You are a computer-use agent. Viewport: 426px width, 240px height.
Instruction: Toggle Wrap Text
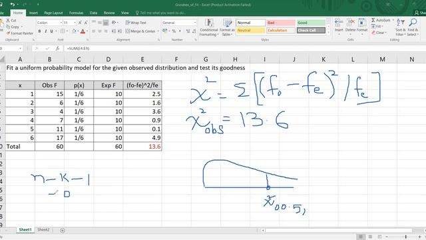[136, 23]
